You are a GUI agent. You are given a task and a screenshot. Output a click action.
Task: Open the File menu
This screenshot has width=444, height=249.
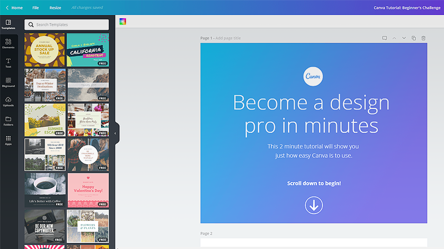coord(36,8)
